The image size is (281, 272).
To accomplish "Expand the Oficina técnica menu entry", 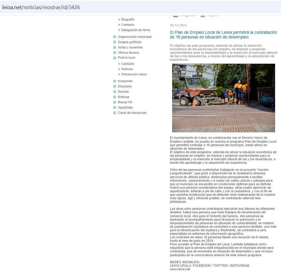I will tap(128, 53).
